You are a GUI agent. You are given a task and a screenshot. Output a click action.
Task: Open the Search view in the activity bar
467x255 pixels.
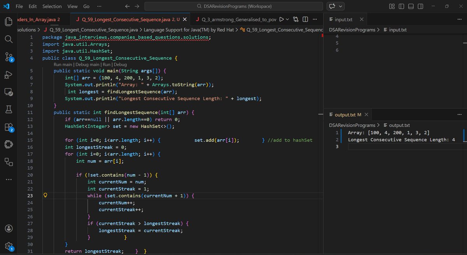click(x=9, y=39)
